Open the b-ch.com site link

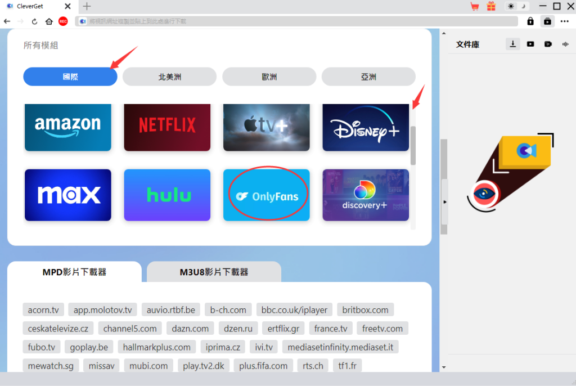coord(228,310)
